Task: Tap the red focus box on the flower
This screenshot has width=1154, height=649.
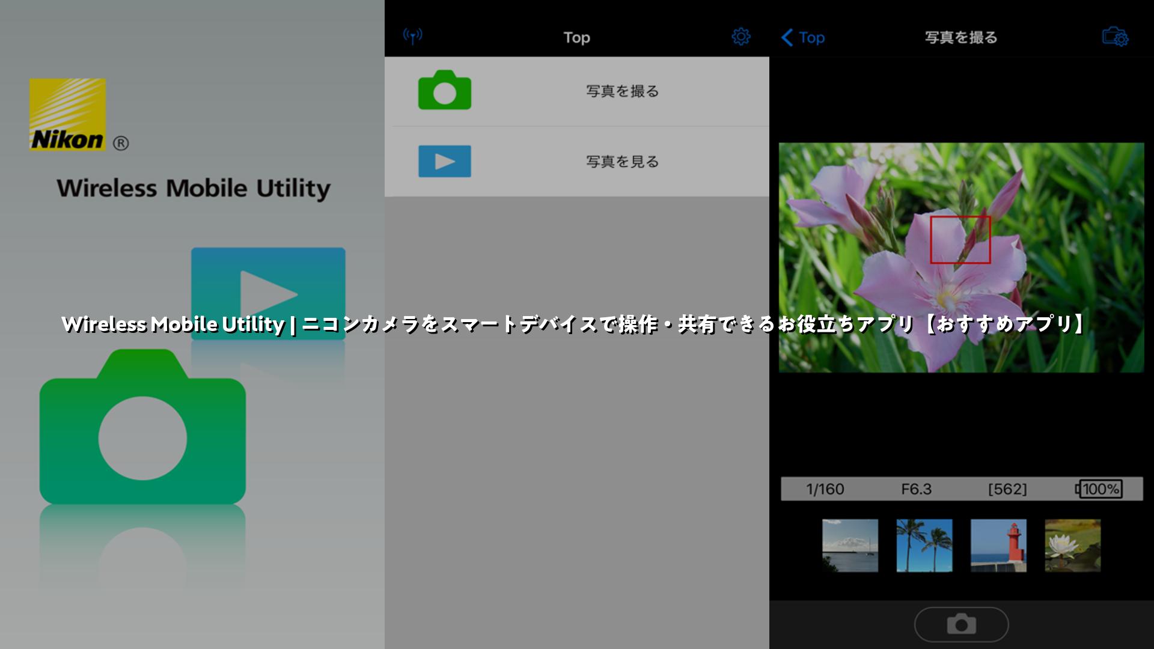Action: (x=960, y=240)
